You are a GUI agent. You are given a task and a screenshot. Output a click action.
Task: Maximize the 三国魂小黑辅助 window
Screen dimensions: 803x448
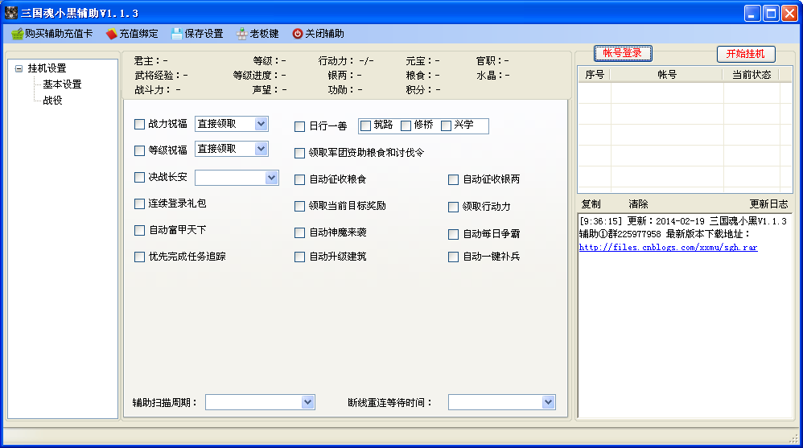click(771, 14)
